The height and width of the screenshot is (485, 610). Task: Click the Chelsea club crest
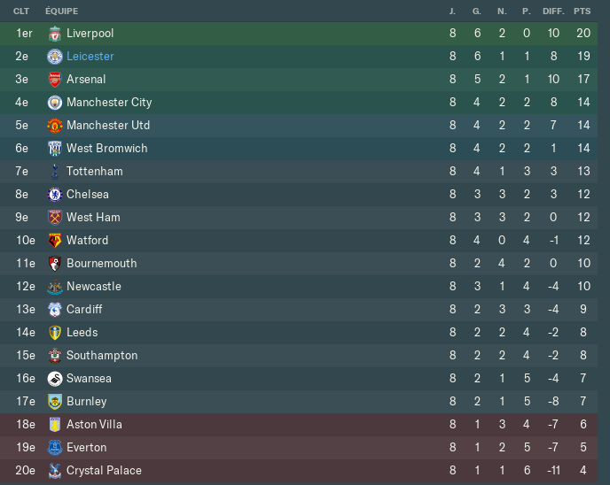pos(54,194)
